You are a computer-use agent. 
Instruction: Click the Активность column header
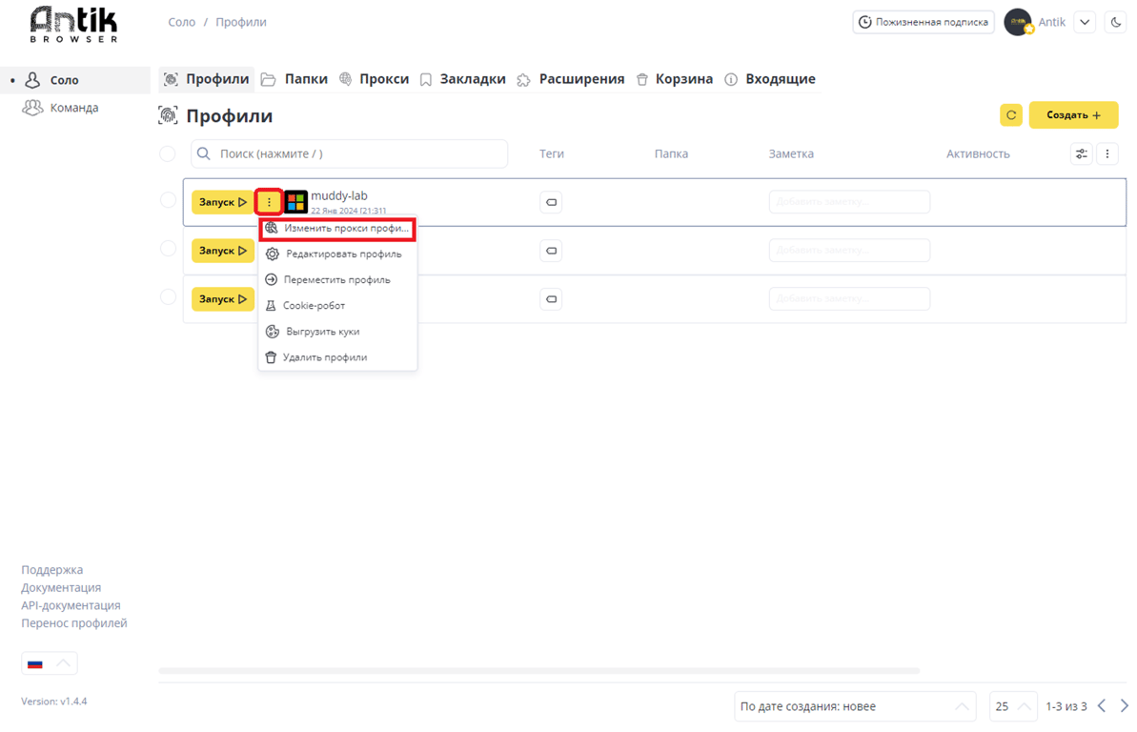[x=978, y=153]
